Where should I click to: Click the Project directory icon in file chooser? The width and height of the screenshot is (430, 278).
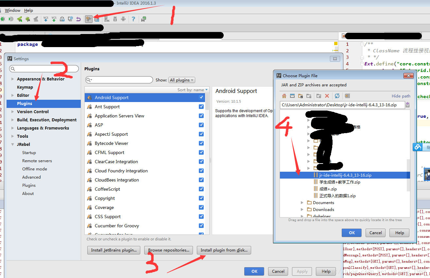click(301, 96)
